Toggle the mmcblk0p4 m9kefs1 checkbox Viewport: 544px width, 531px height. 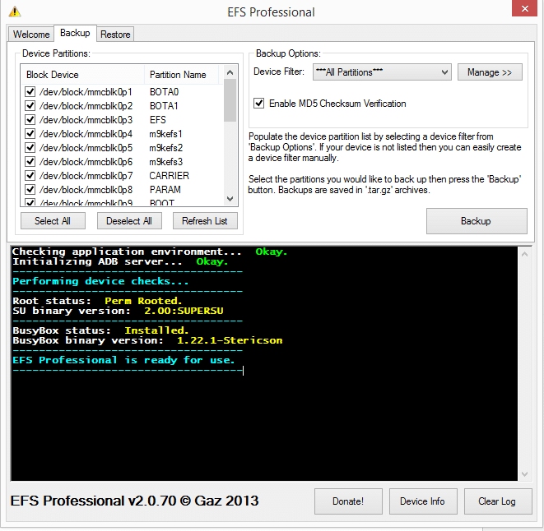click(x=30, y=134)
